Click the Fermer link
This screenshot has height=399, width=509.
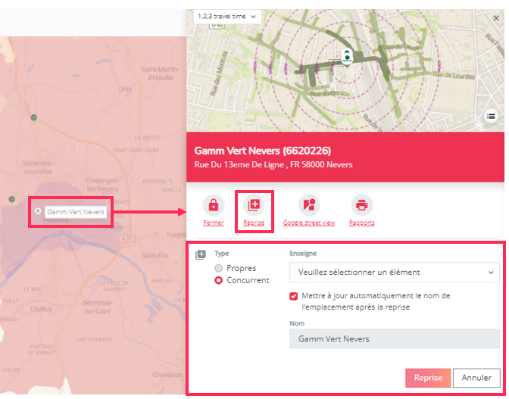tap(214, 223)
